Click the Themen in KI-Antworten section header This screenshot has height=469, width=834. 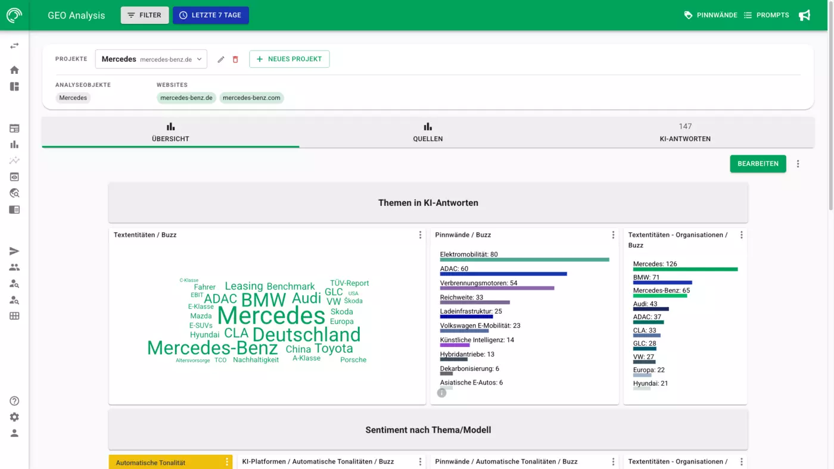click(x=428, y=202)
